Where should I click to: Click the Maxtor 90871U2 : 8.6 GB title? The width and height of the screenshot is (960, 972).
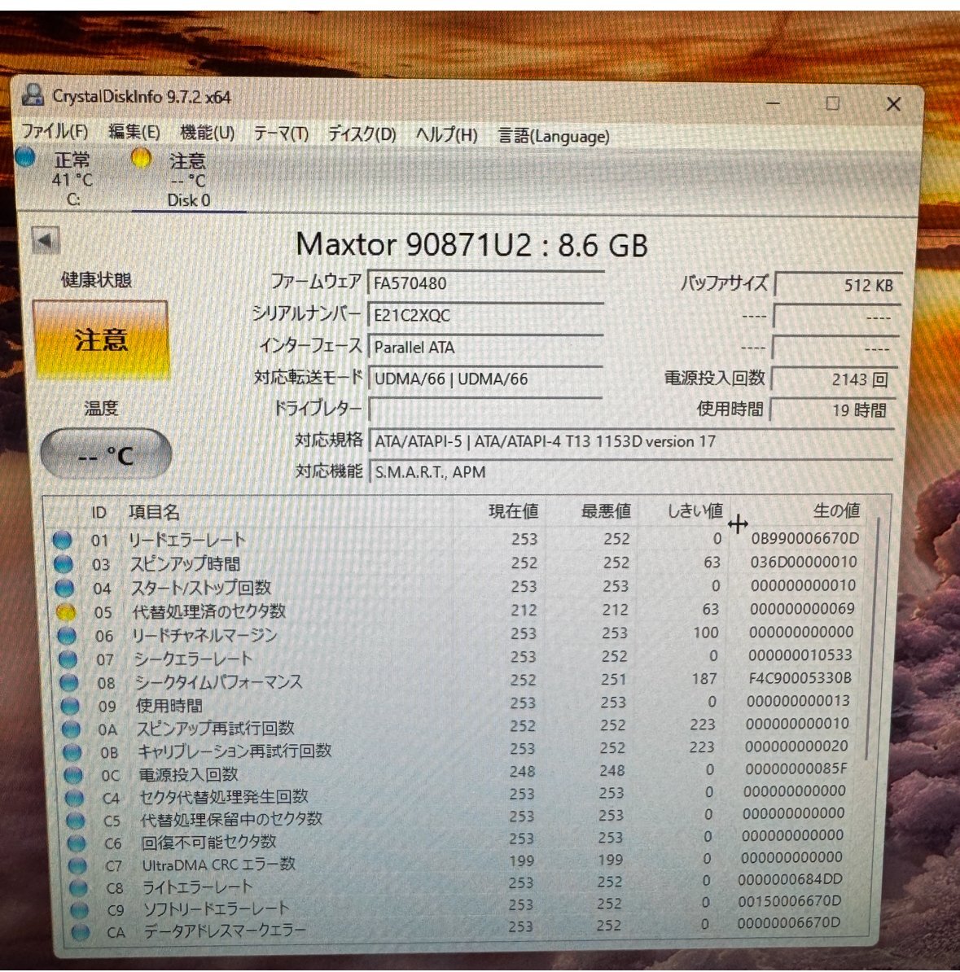472,245
